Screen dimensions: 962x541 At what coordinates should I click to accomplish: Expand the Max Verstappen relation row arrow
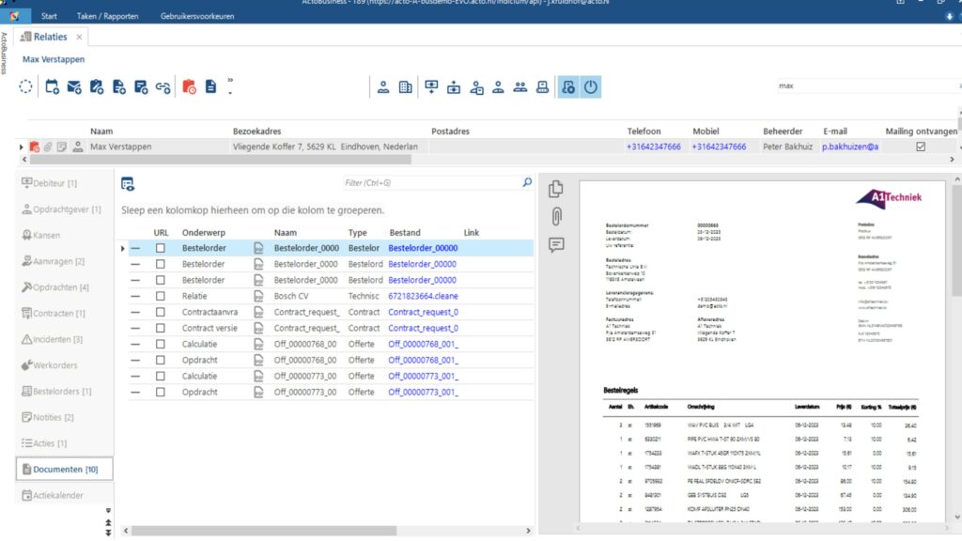21,147
